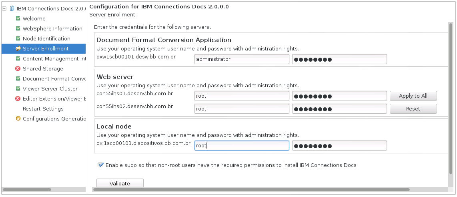Click the Web server heading
This screenshot has height=197, width=457.
(x=115, y=77)
